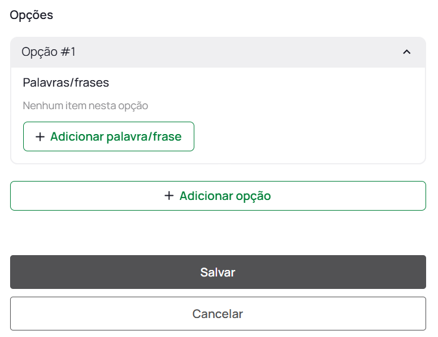Hit the dark Salvar bar
438x337 pixels.
pyautogui.click(x=218, y=272)
